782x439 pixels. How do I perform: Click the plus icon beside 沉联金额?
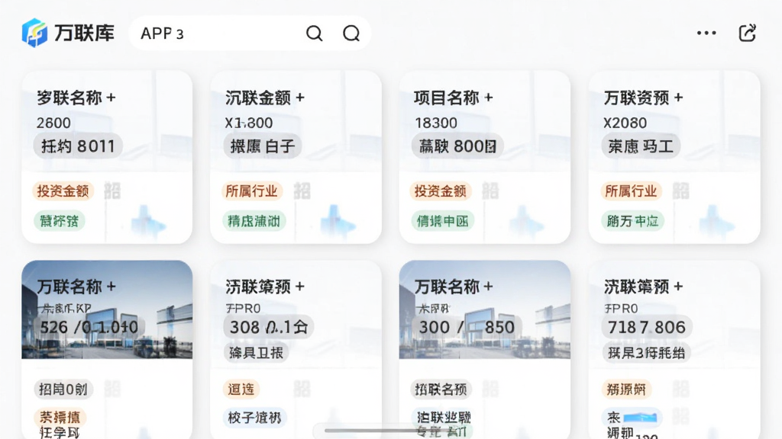(300, 97)
